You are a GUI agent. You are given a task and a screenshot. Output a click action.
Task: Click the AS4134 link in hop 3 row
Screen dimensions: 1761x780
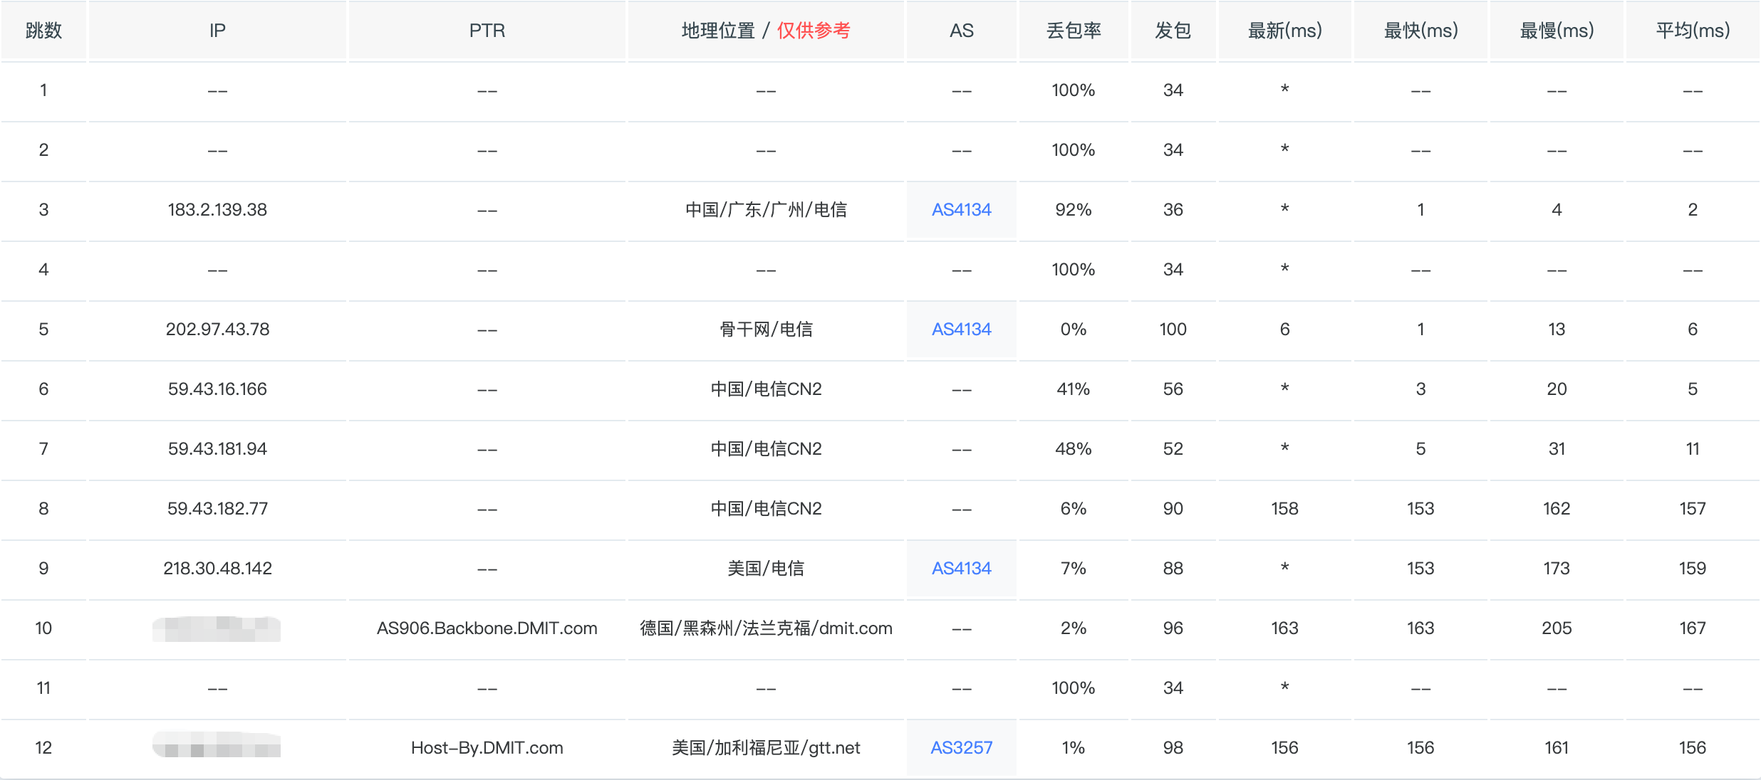961,210
